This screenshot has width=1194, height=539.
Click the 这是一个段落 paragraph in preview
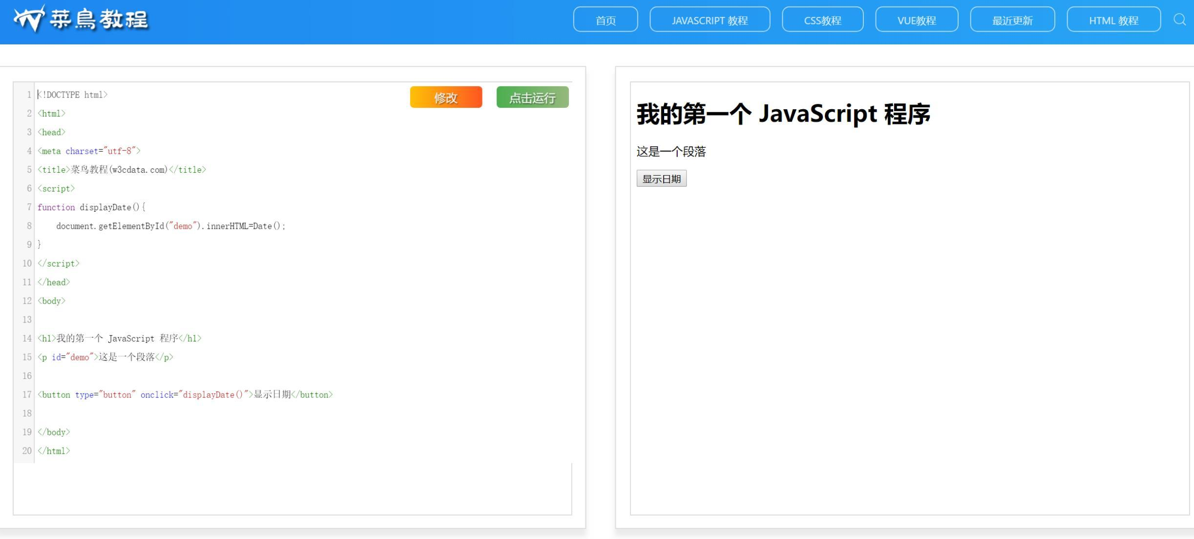[x=671, y=152]
